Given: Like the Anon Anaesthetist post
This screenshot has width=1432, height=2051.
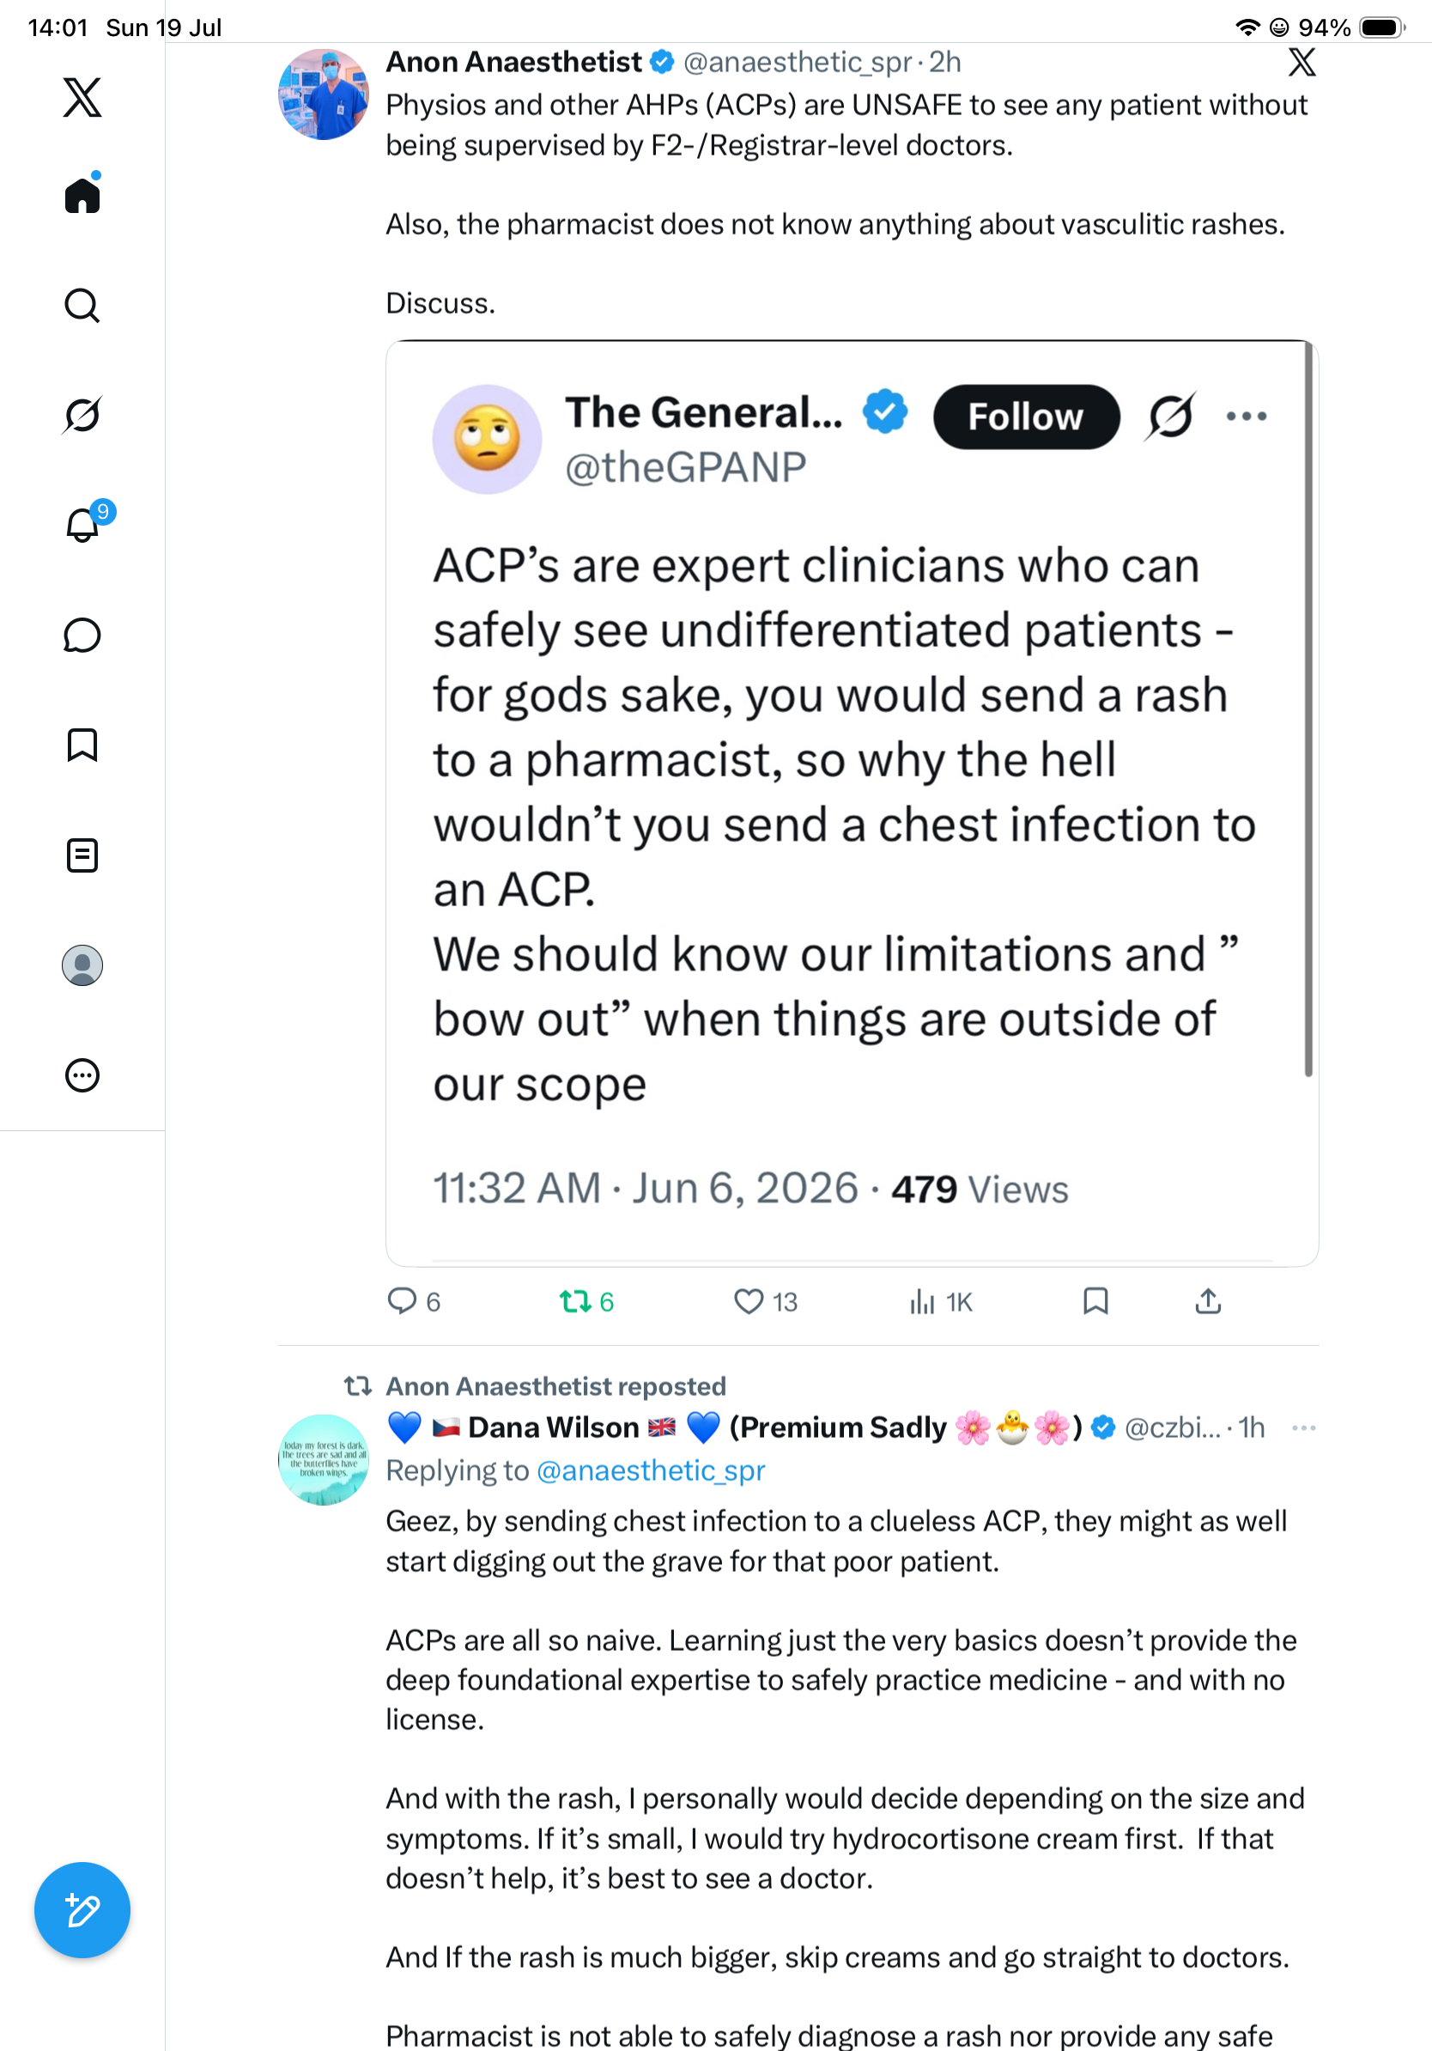Looking at the screenshot, I should pos(765,1301).
